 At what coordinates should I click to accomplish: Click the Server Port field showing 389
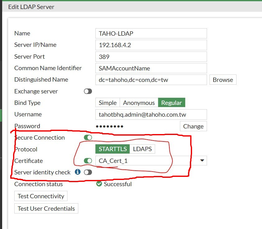(x=151, y=57)
